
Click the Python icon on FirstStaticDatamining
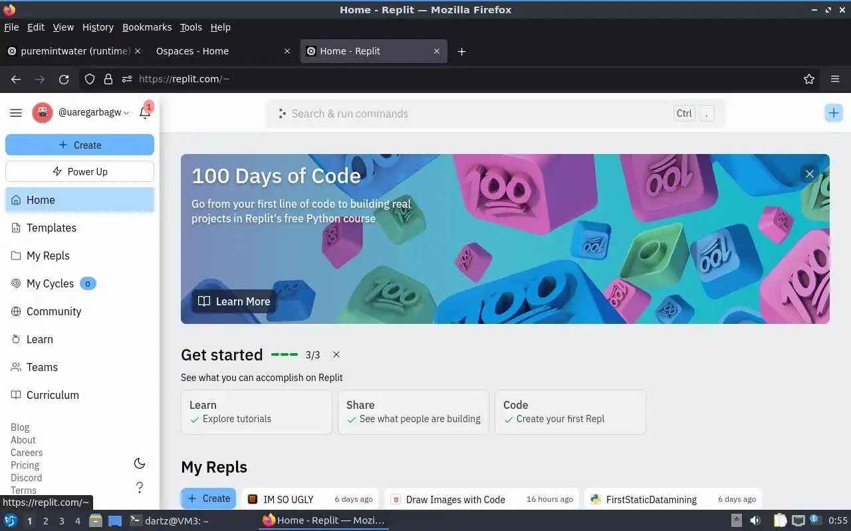click(x=596, y=499)
